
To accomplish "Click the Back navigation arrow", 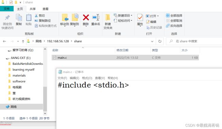I will click(x=4, y=41).
